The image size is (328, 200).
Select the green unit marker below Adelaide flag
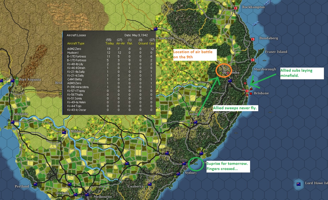click(9, 124)
